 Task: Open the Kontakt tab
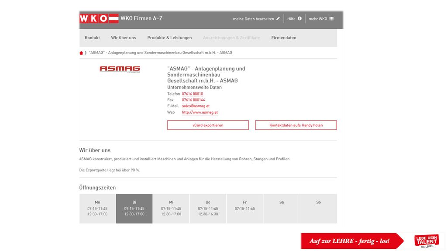click(92, 37)
